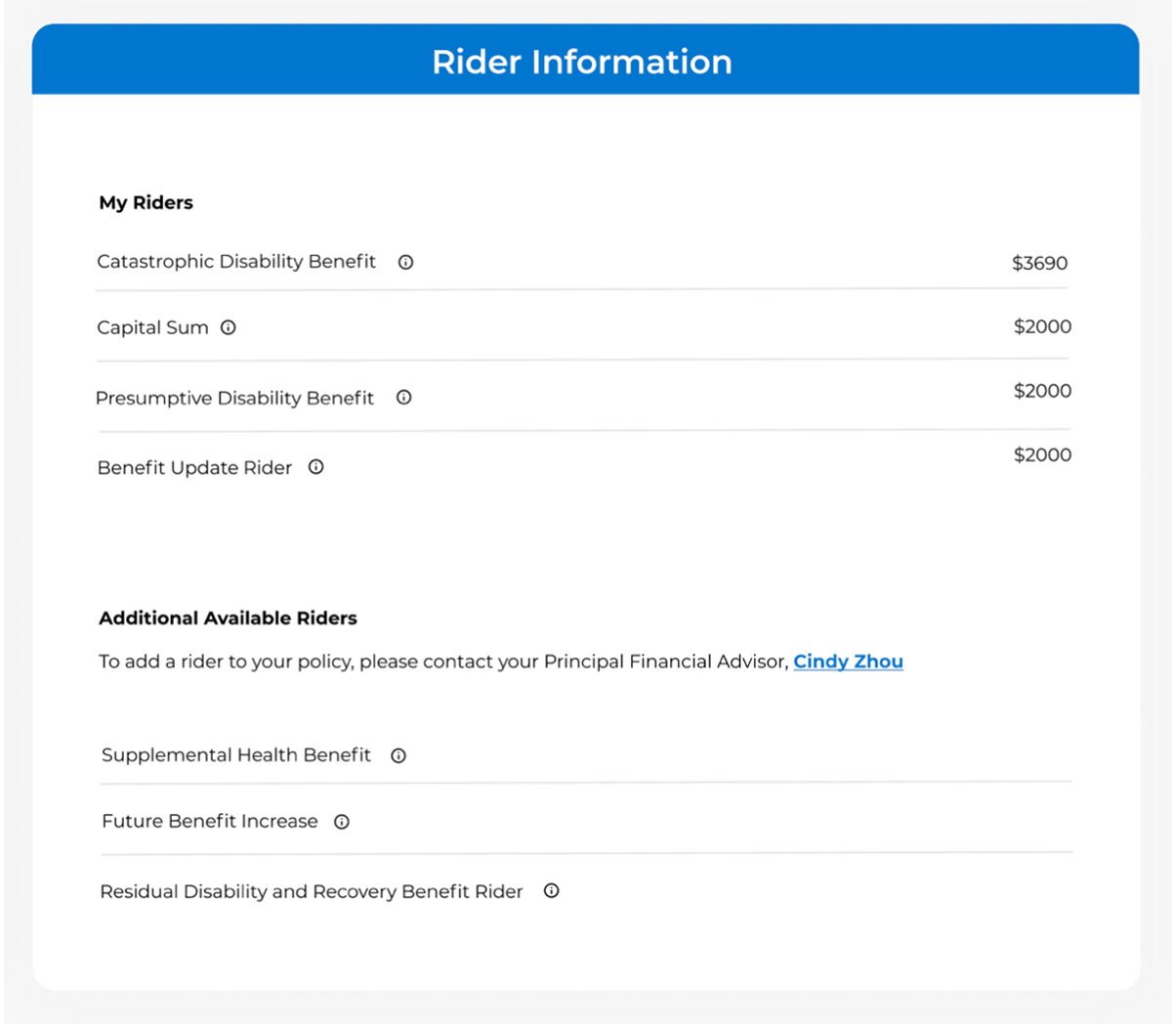Select Supplemental Health Benefit label

pyautogui.click(x=236, y=755)
